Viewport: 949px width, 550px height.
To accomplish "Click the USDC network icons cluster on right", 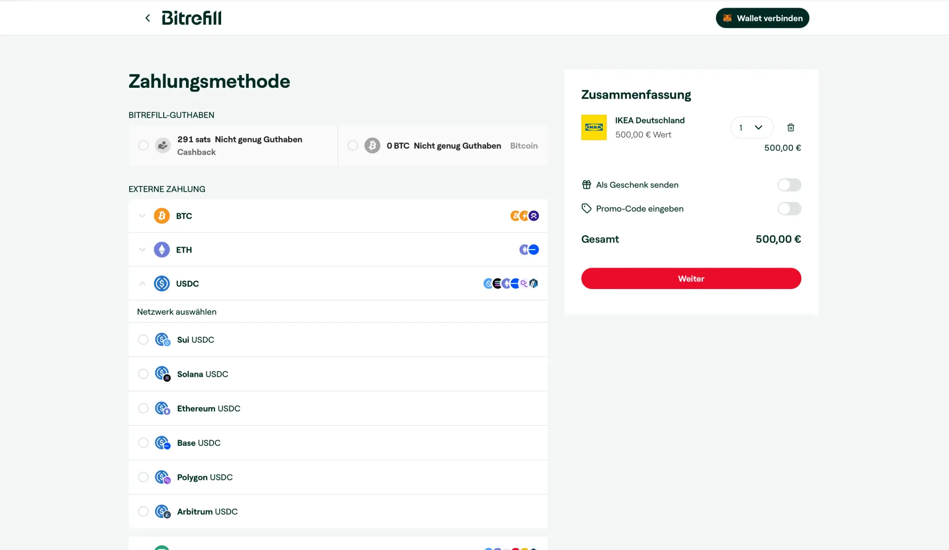I will point(511,283).
